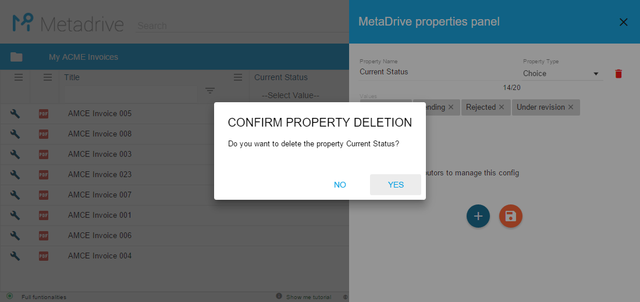Click the Property Name input field
The width and height of the screenshot is (640, 302).
pos(436,72)
